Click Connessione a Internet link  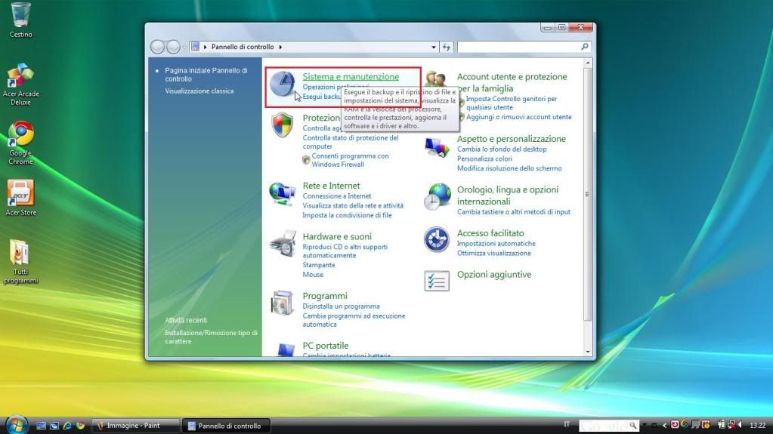click(x=337, y=196)
